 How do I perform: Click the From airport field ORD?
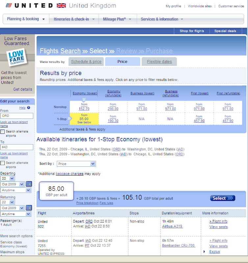[17, 116]
